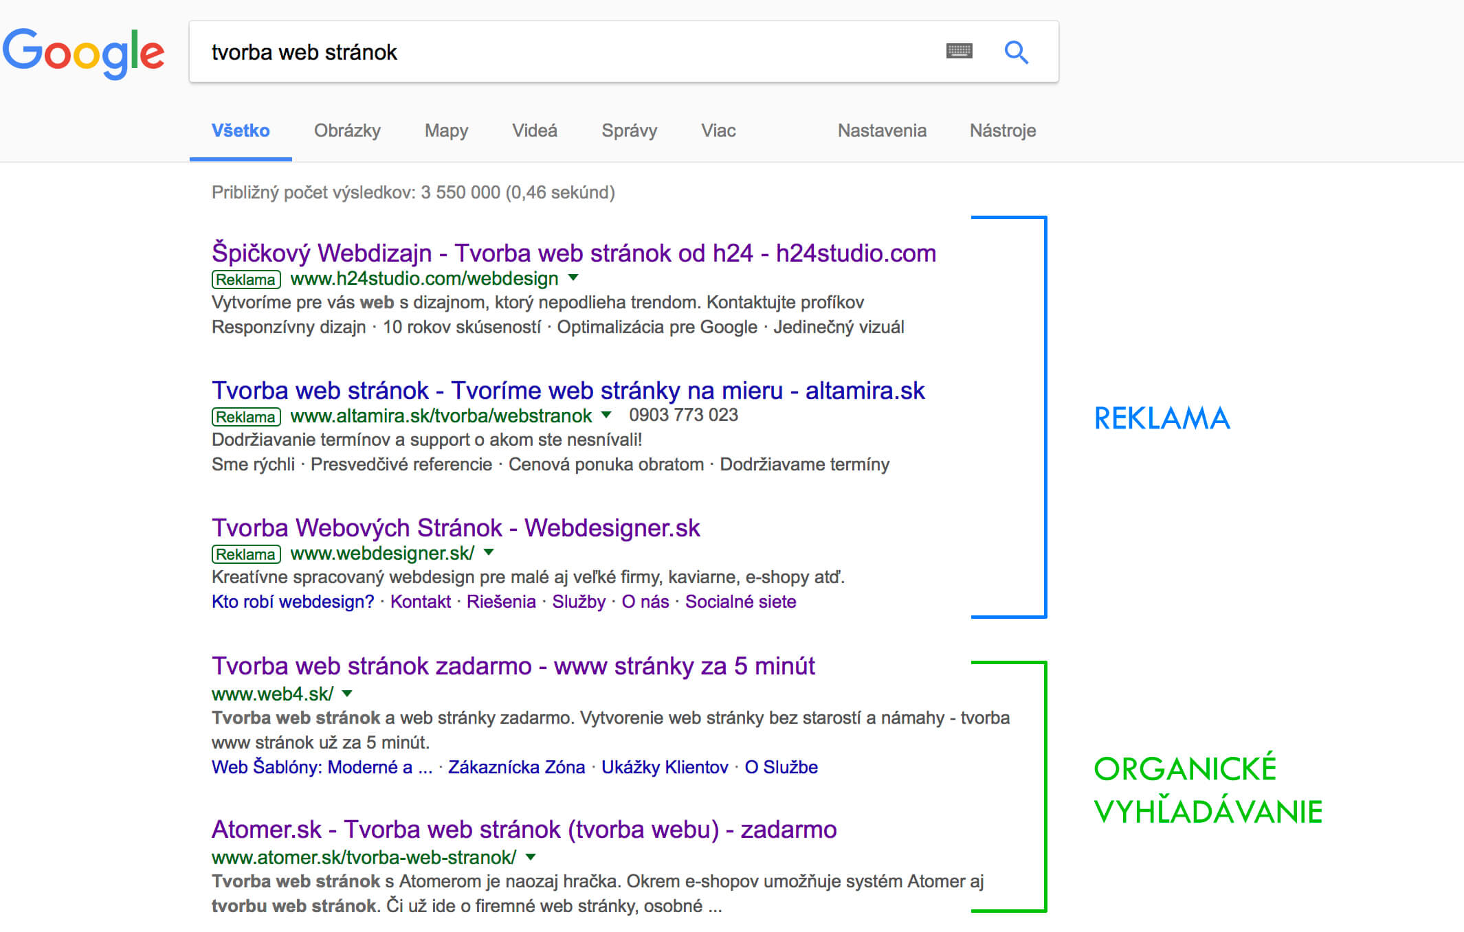Screen dimensions: 1464x932
Task: Click the Reklama badge on altamira ad
Action: click(246, 417)
